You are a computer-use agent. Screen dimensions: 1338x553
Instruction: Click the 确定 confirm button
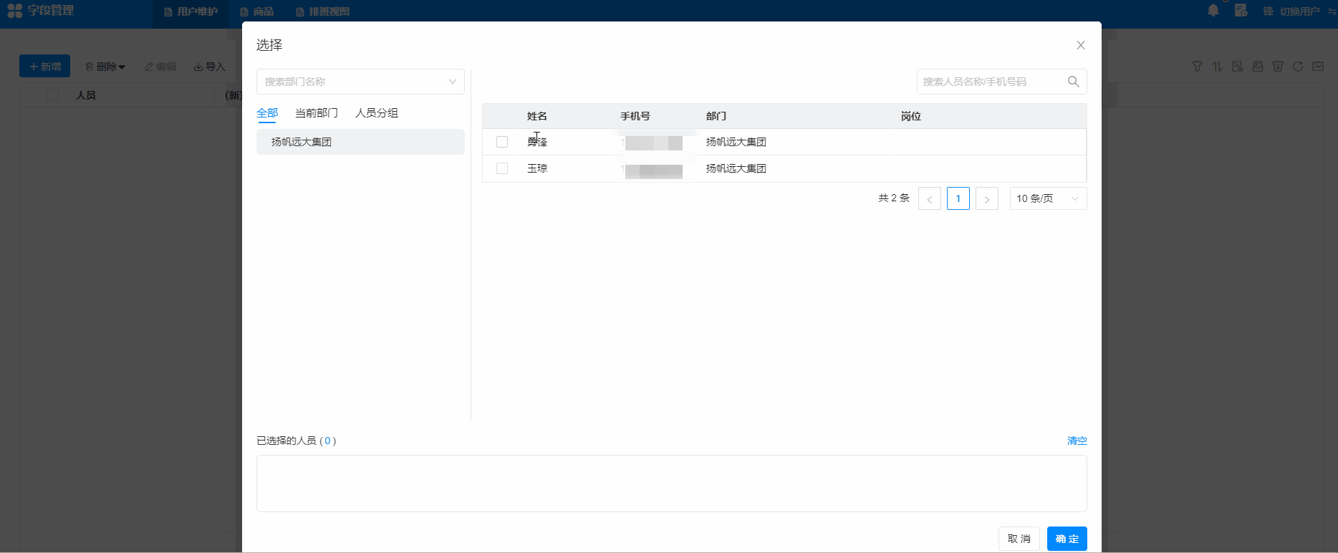coord(1067,539)
